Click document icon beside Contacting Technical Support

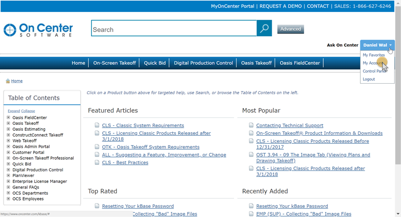[x=251, y=125]
